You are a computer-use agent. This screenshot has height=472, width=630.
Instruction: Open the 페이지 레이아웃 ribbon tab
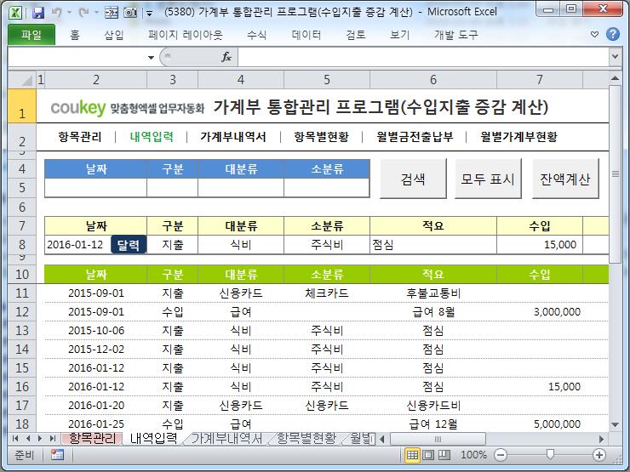pos(186,35)
